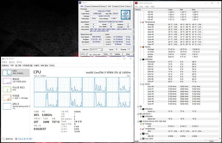Click the Fans icon above the GPU #0 row
The height and width of the screenshot is (143, 222).
coord(143,134)
